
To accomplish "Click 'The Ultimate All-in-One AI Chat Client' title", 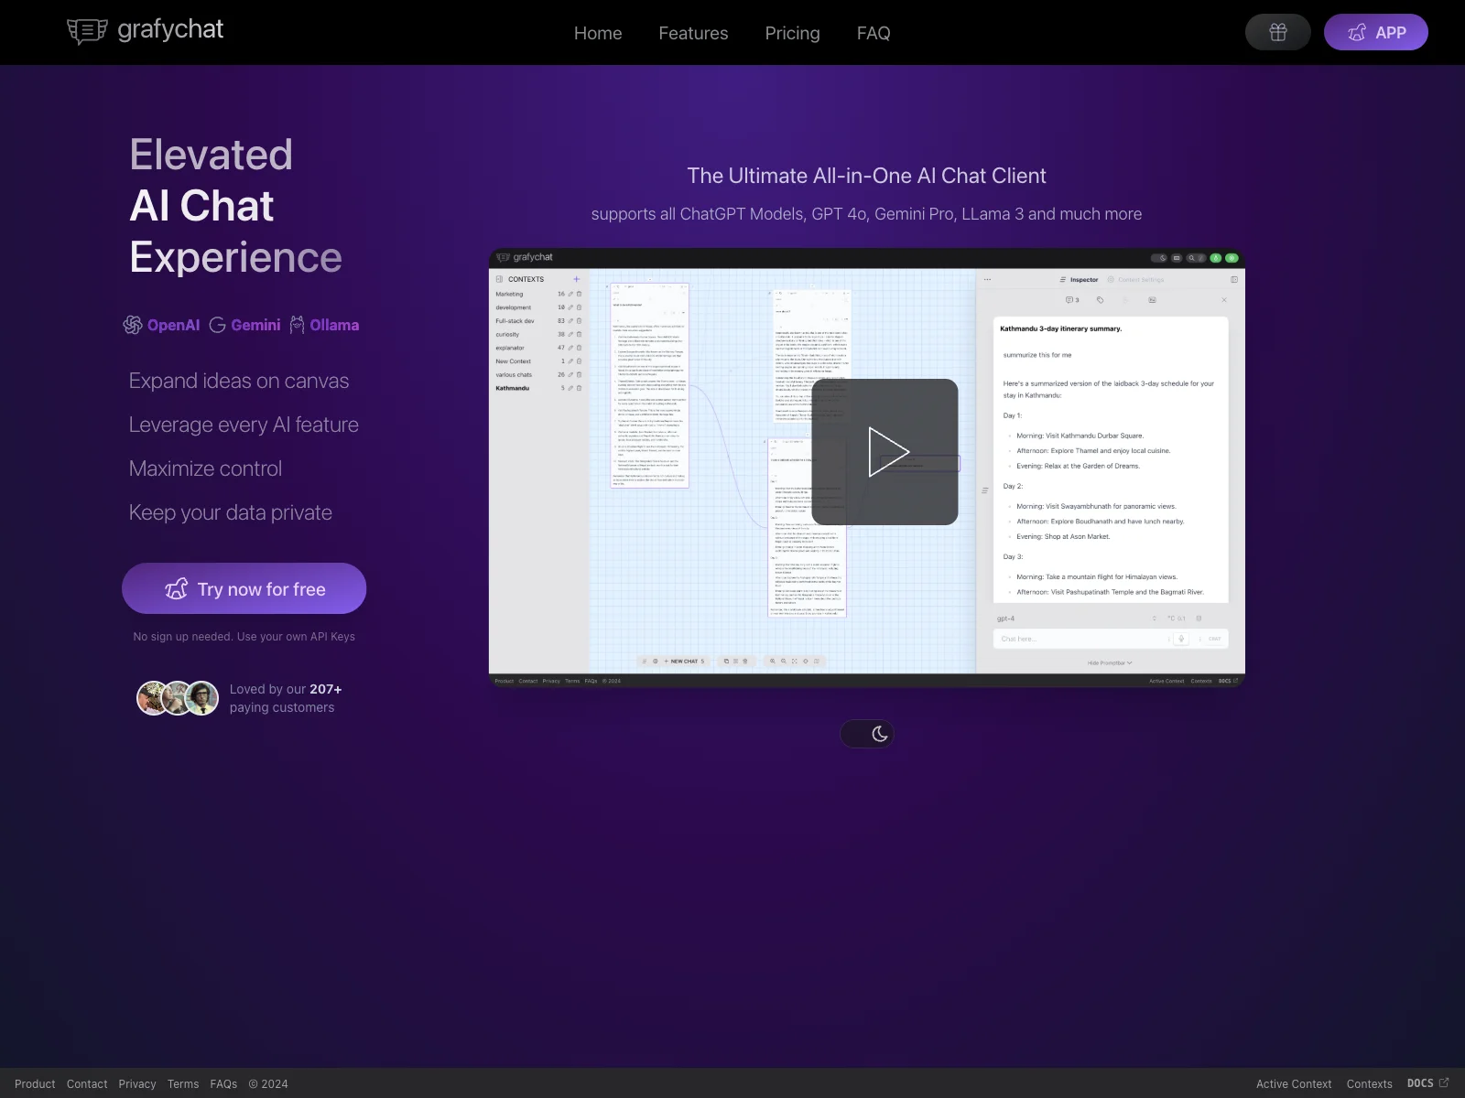I will pyautogui.click(x=866, y=176).
